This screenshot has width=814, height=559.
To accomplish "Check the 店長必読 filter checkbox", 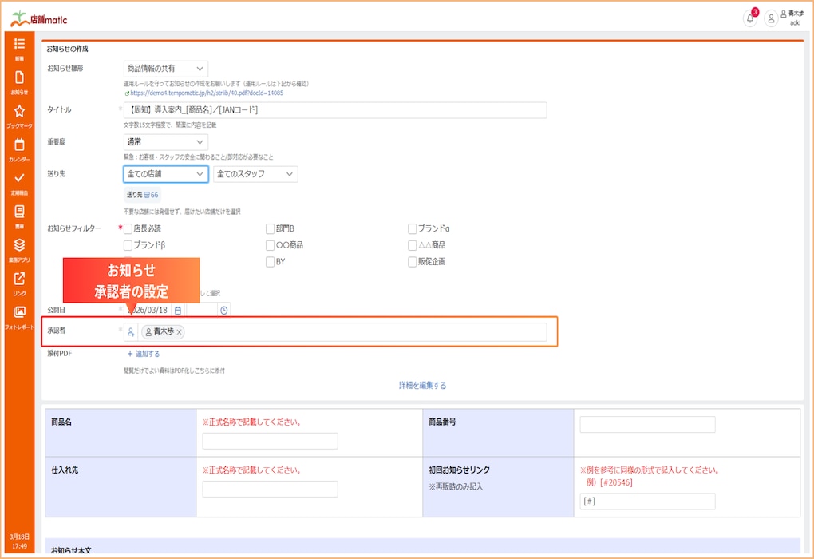I will pyautogui.click(x=128, y=229).
